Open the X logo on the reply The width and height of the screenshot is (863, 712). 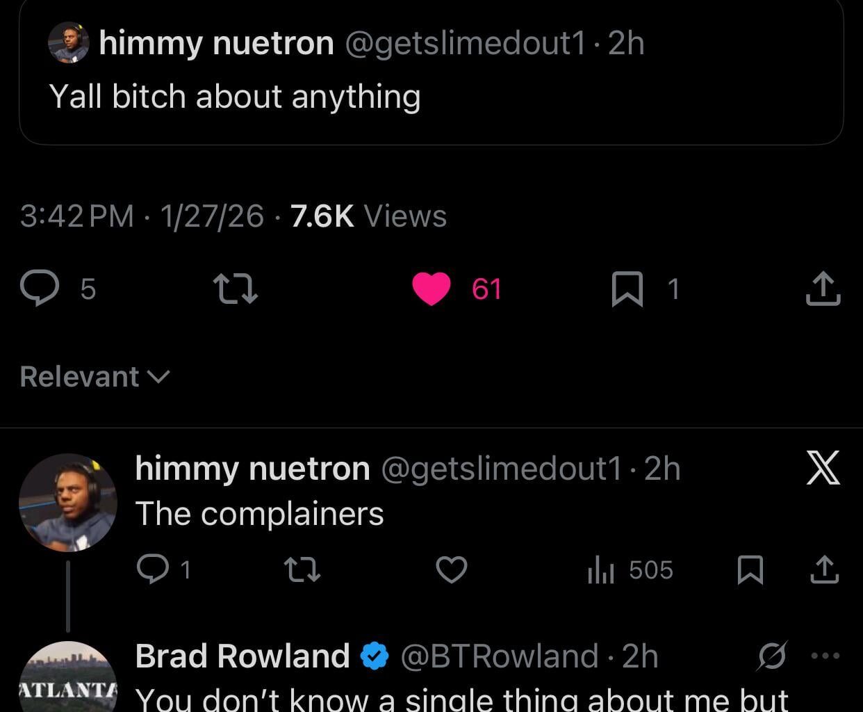pos(823,468)
